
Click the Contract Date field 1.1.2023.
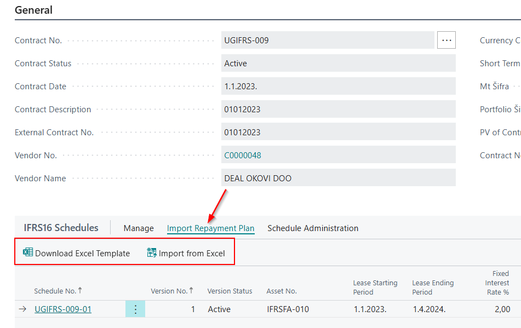tap(338, 87)
